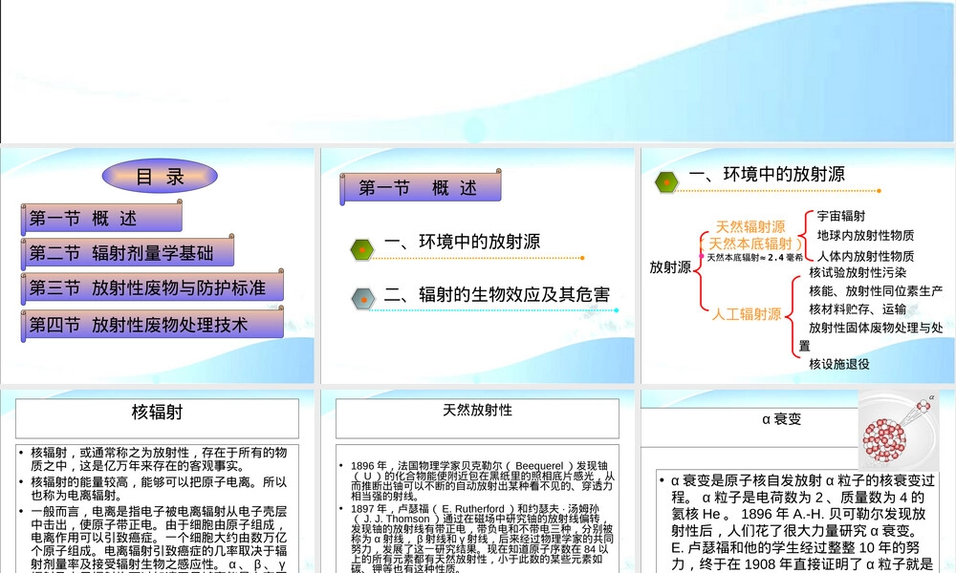
Task: Click the 地球内放射性物质 item
Action: [x=865, y=236]
